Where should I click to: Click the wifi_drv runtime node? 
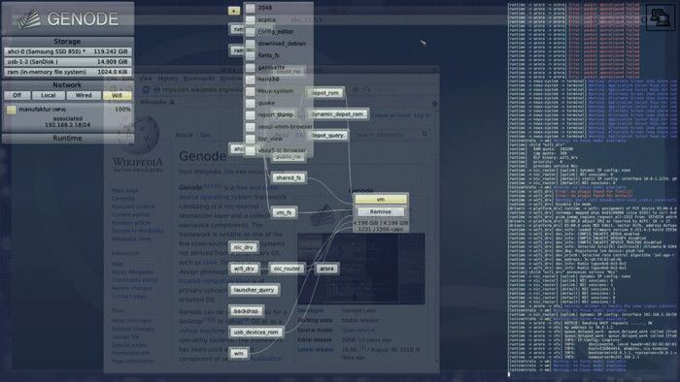point(244,269)
